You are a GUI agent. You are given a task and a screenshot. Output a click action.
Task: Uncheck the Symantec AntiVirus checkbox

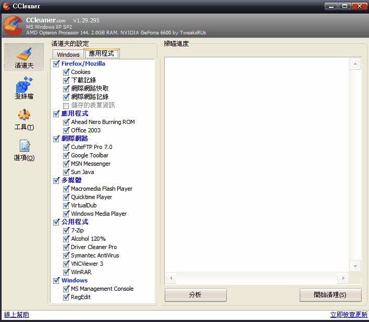point(66,255)
